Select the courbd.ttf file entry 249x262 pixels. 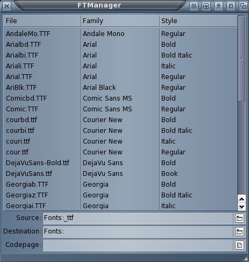click(x=22, y=120)
